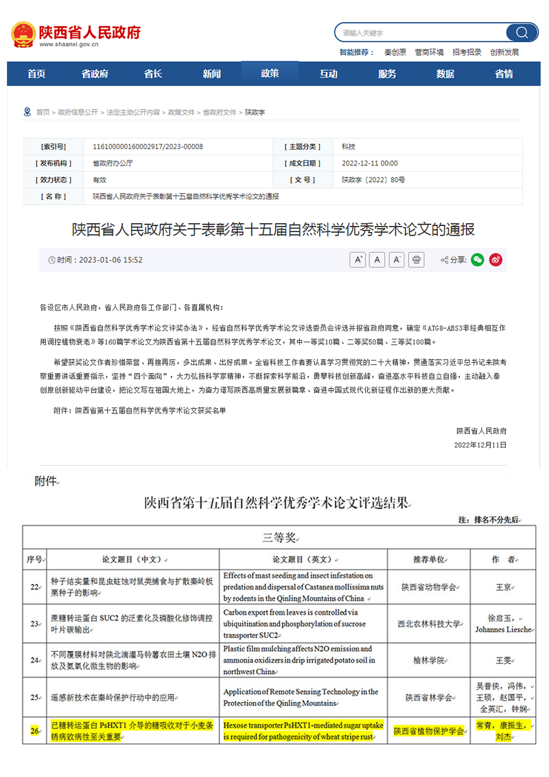
Task: Open 政策文件 breadcrumb link
Action: [x=181, y=113]
